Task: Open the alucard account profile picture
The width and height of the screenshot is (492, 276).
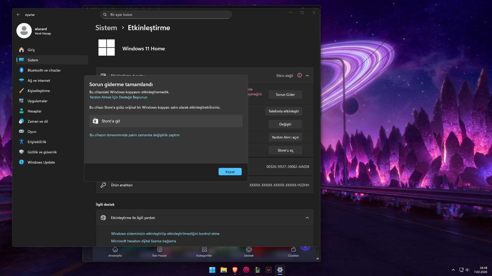Action: point(24,31)
